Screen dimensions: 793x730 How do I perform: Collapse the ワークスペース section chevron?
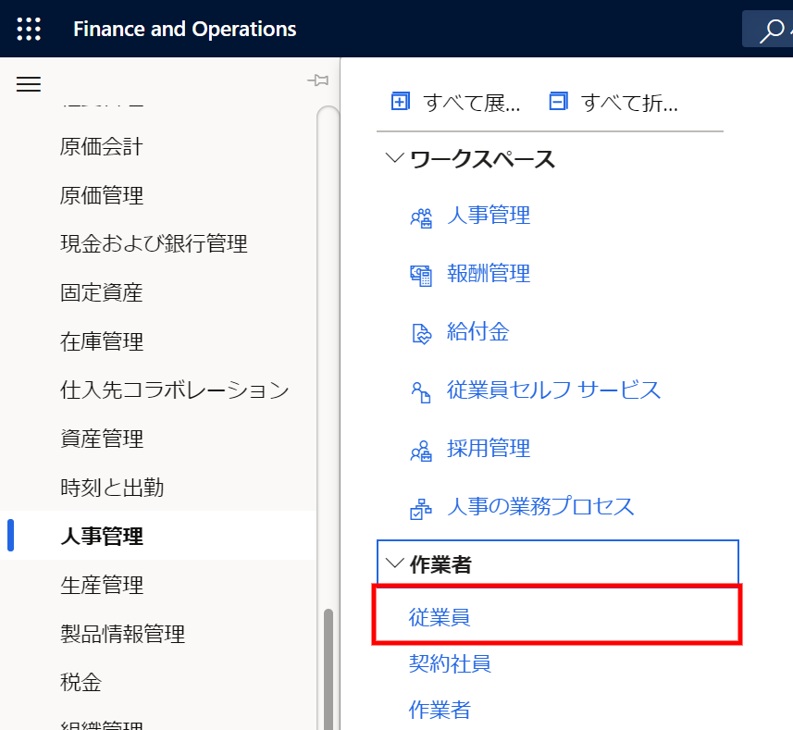tap(394, 157)
